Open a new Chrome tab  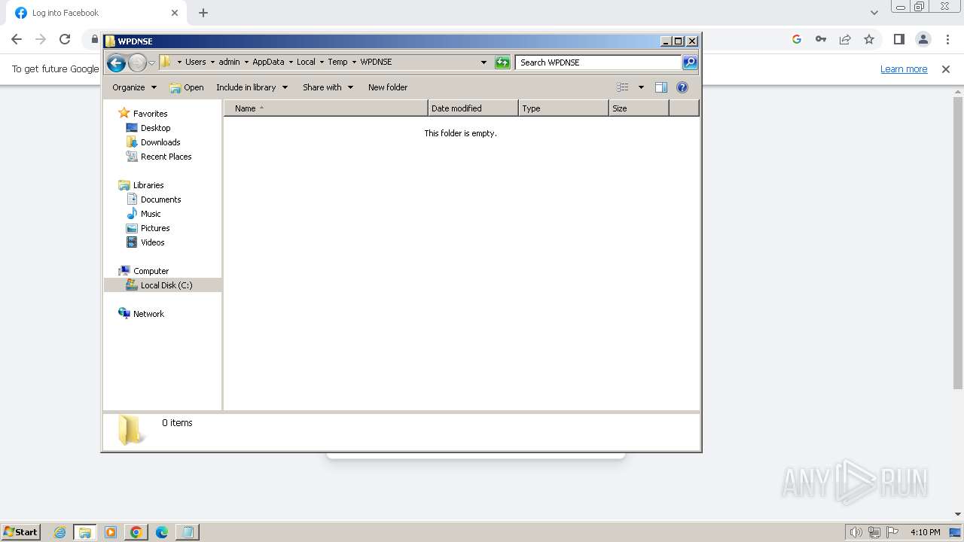(203, 13)
